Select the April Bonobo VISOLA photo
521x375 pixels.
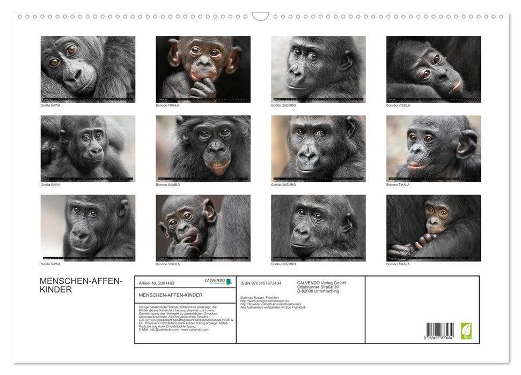(434, 69)
